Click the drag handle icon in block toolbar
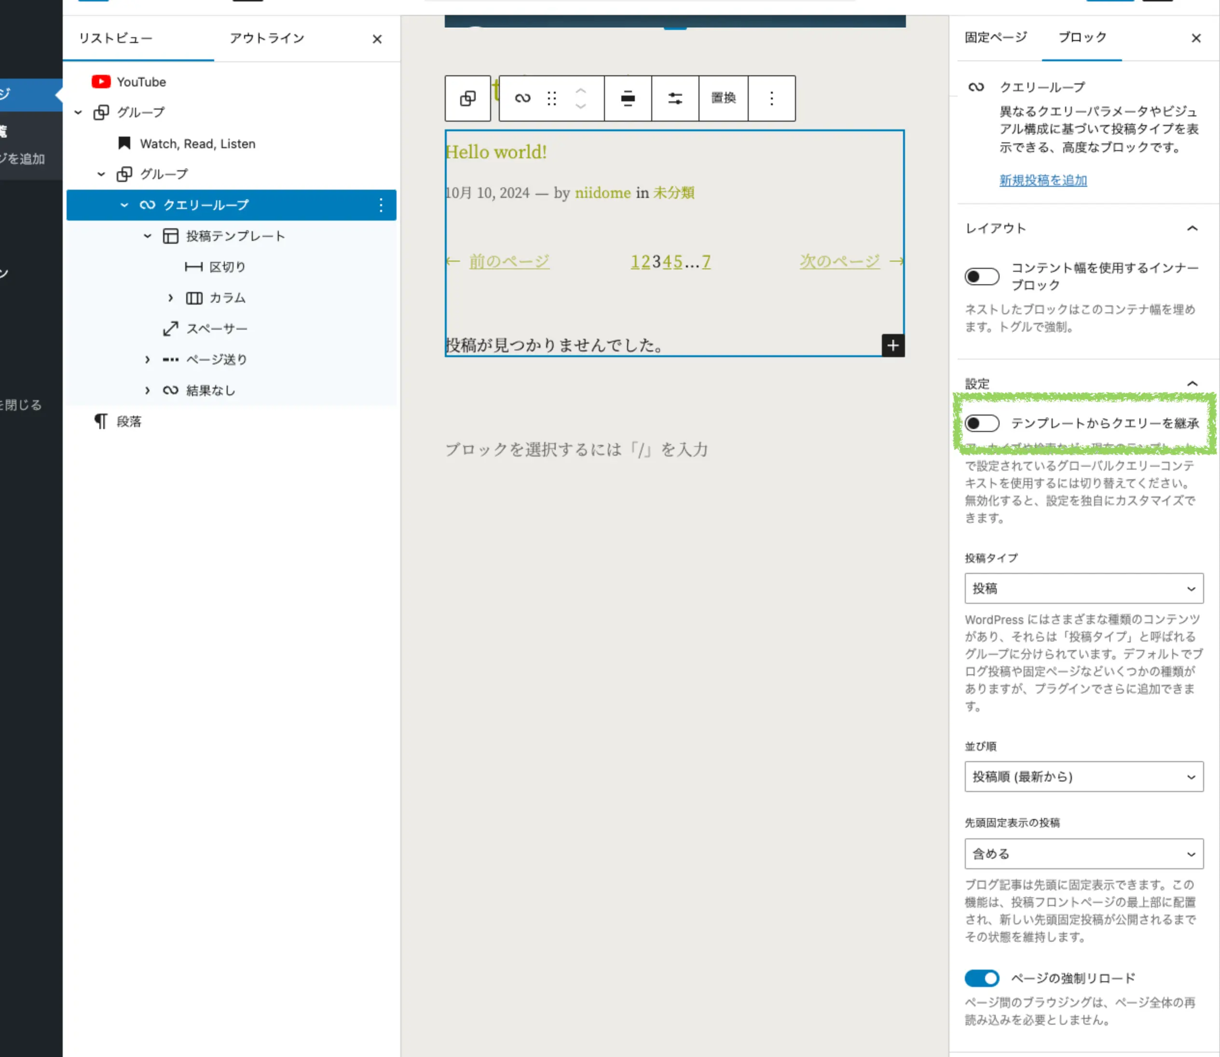 pyautogui.click(x=551, y=98)
